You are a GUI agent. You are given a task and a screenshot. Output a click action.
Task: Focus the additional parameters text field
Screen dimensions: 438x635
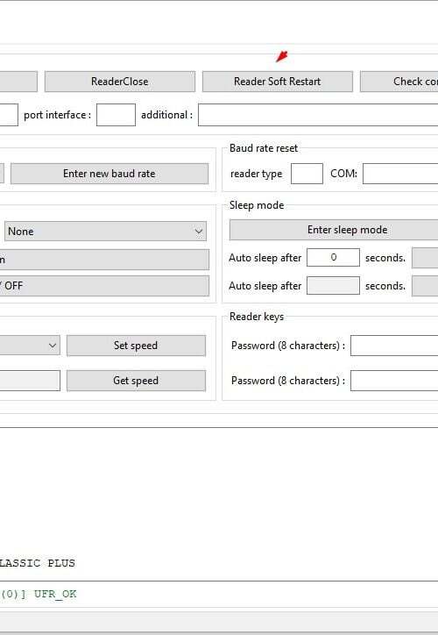tap(318, 115)
